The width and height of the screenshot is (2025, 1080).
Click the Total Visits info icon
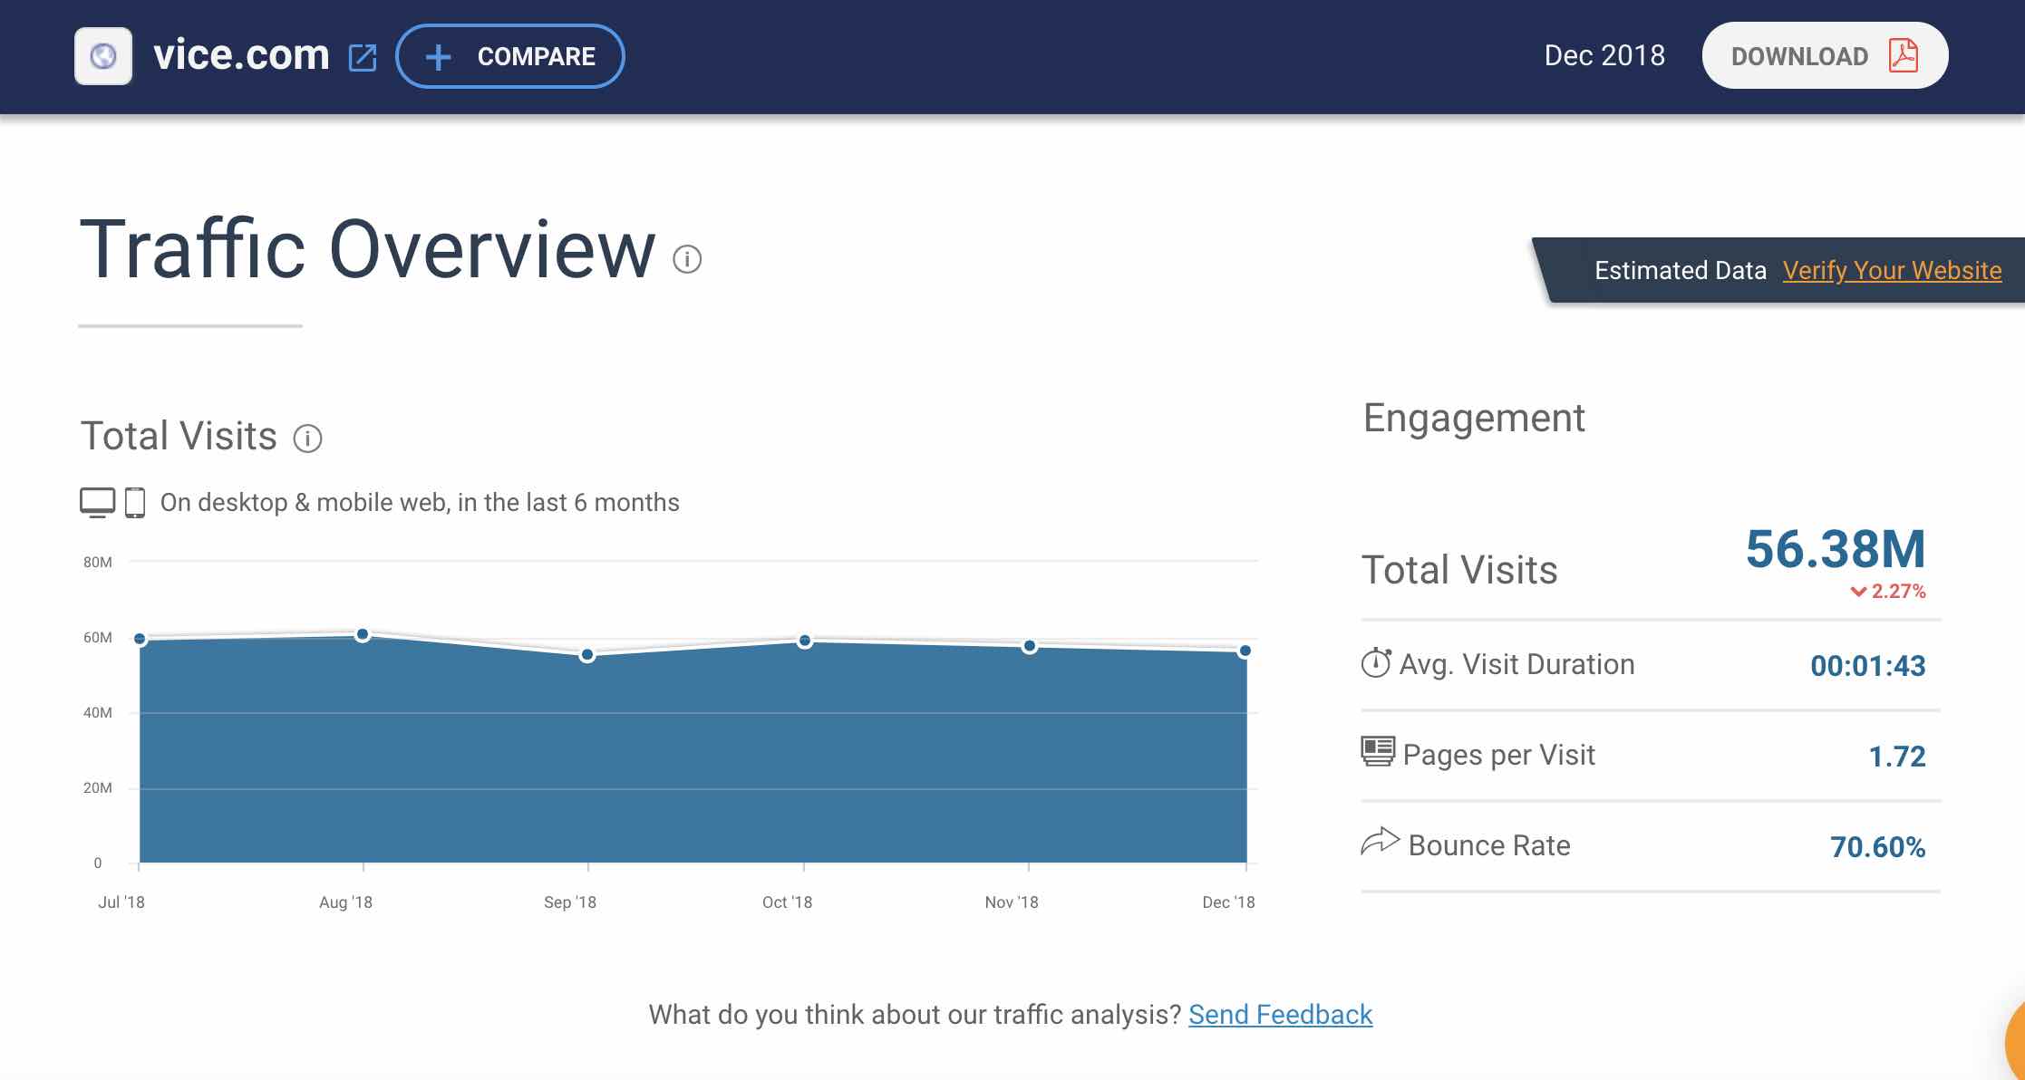307,439
